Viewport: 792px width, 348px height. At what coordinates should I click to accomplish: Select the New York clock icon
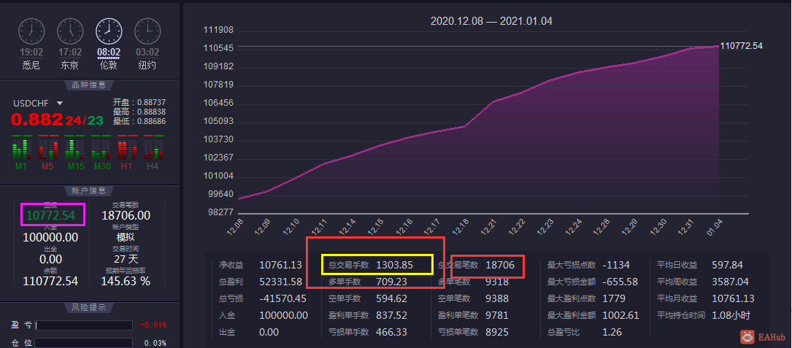click(147, 31)
